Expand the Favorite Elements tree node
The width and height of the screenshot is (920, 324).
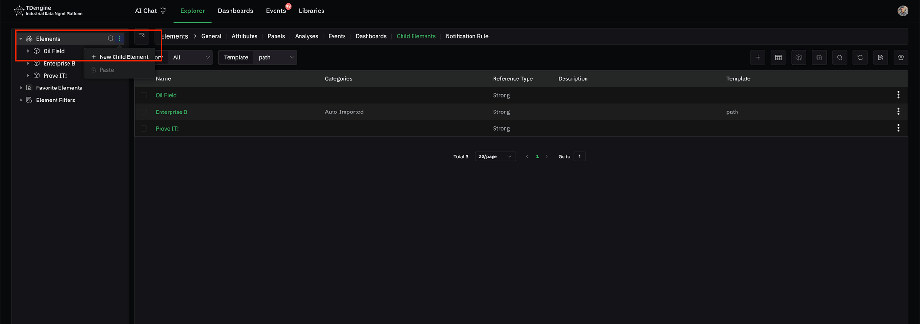pyautogui.click(x=21, y=88)
